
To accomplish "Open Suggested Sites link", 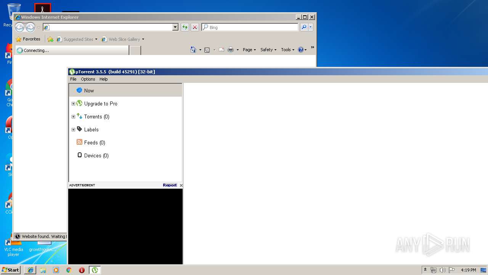I will tap(77, 39).
